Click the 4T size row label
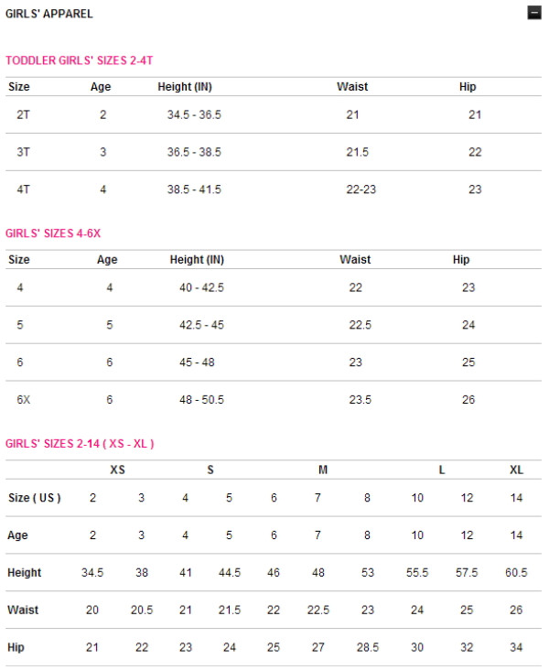This screenshot has height=670, width=549. (x=23, y=189)
